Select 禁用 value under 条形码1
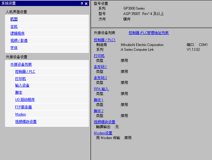This screenshot has width=212, height=160. point(124,72)
